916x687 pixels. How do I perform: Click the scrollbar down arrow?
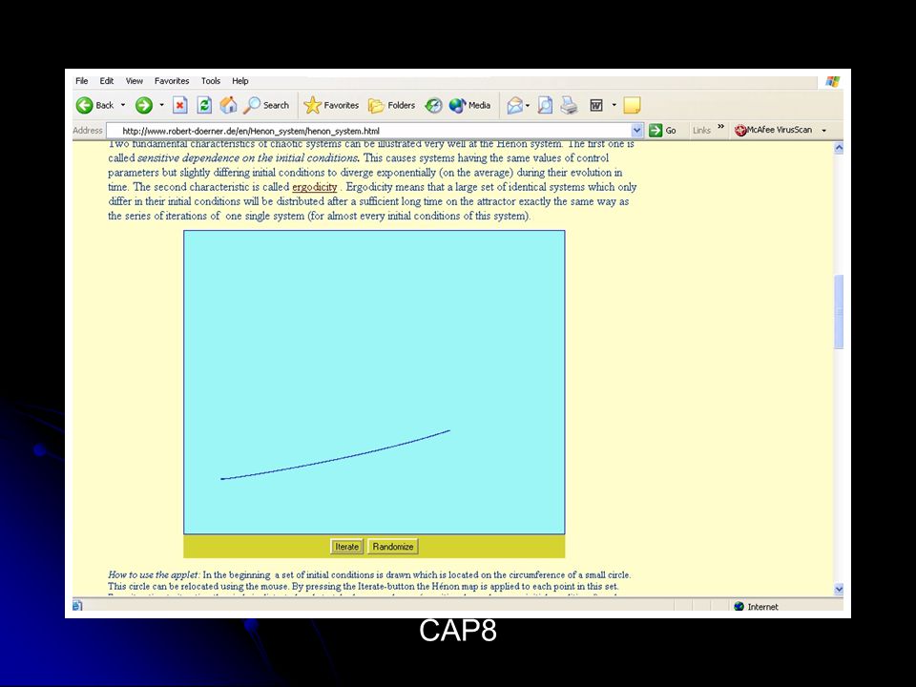pyautogui.click(x=839, y=589)
